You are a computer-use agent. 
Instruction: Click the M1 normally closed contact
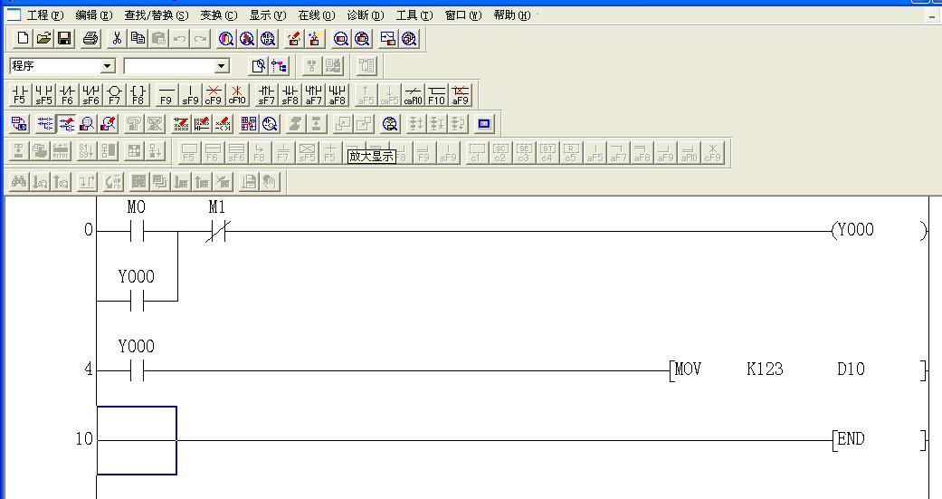coord(216,232)
